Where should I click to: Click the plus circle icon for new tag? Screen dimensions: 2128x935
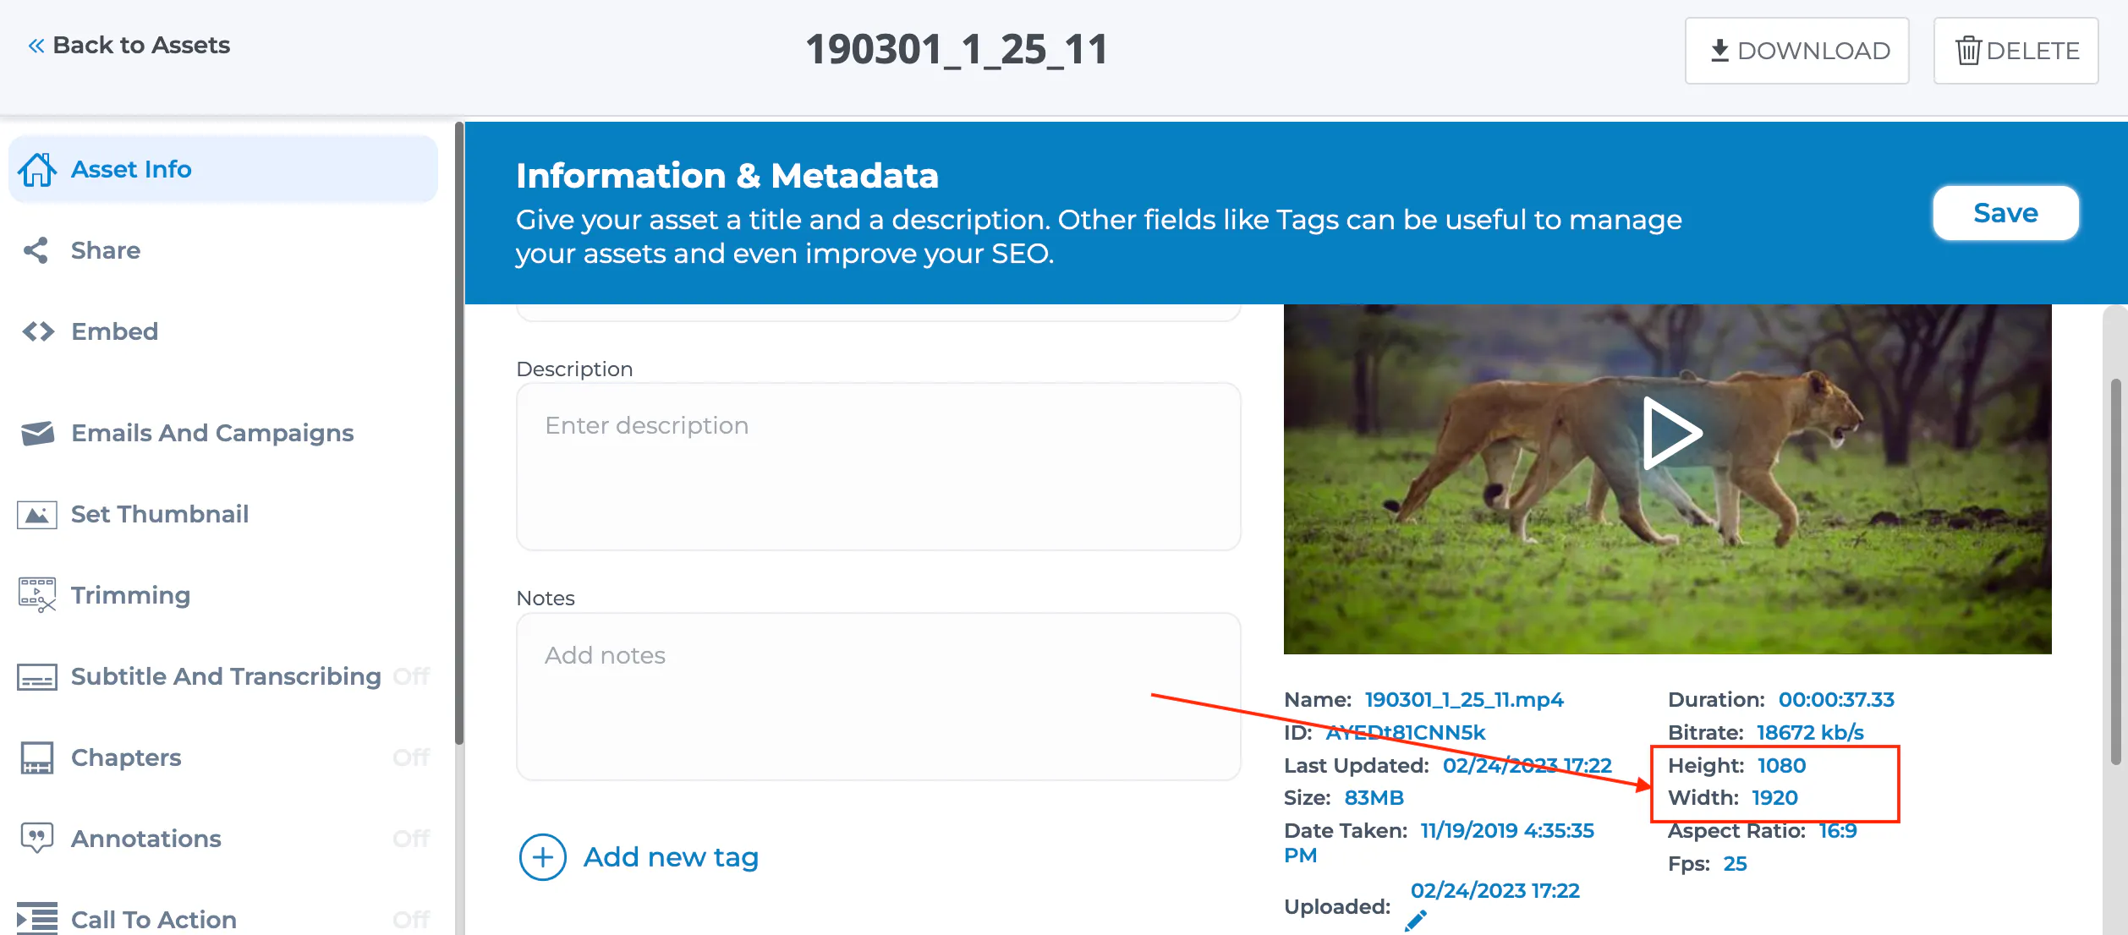click(x=542, y=857)
